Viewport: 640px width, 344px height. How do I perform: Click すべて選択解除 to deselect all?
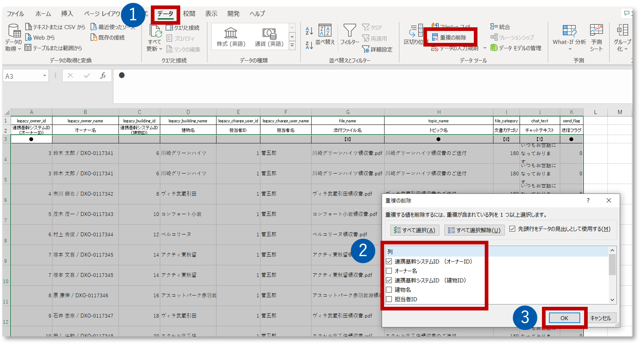[474, 230]
